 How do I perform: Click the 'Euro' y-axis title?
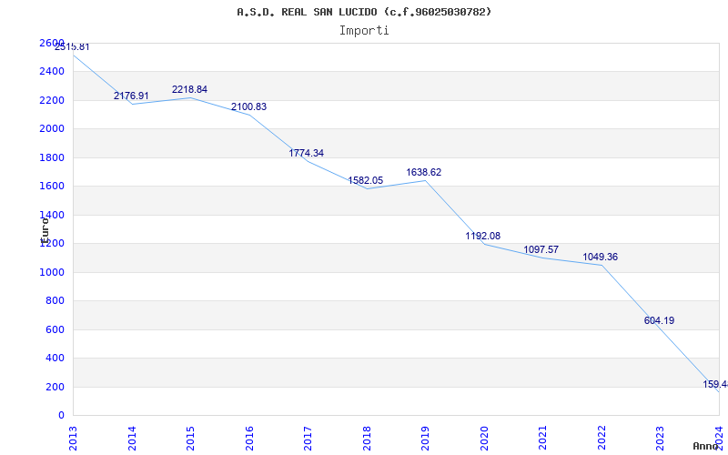pyautogui.click(x=45, y=230)
